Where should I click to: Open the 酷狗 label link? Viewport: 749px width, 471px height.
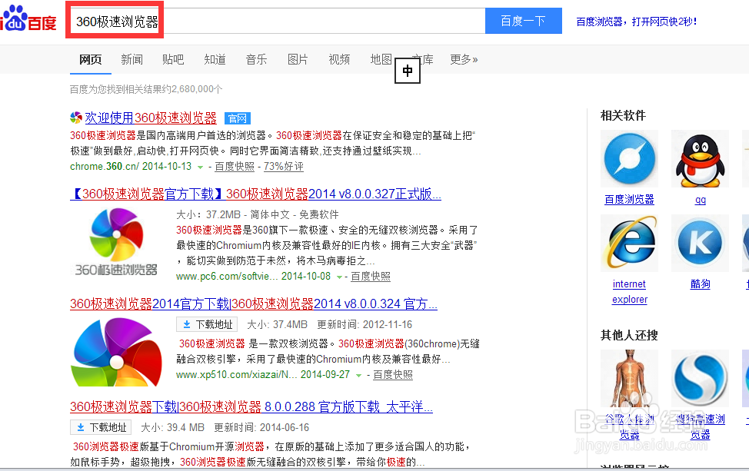tap(701, 284)
